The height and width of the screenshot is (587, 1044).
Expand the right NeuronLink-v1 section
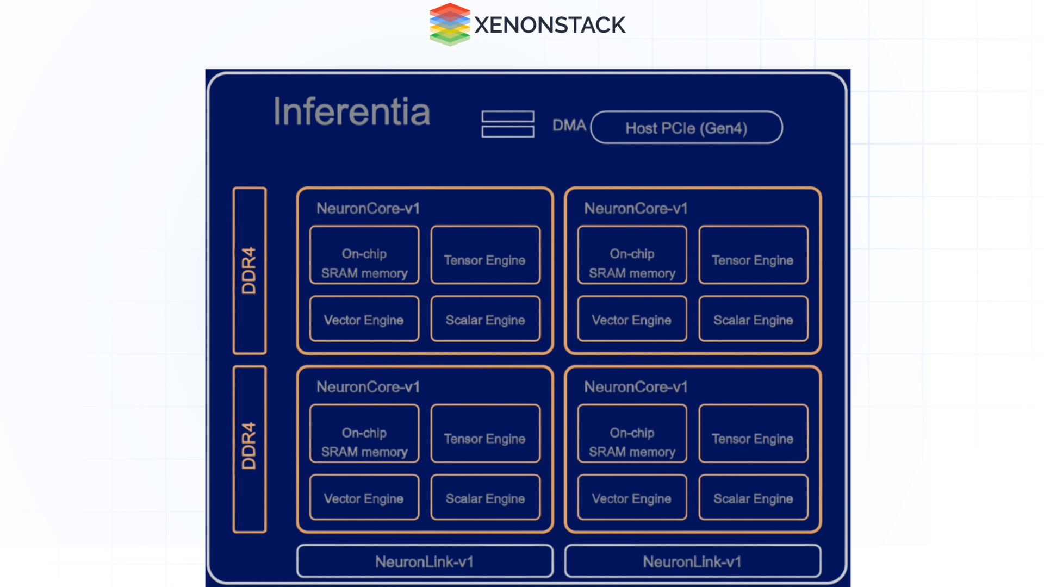(692, 561)
